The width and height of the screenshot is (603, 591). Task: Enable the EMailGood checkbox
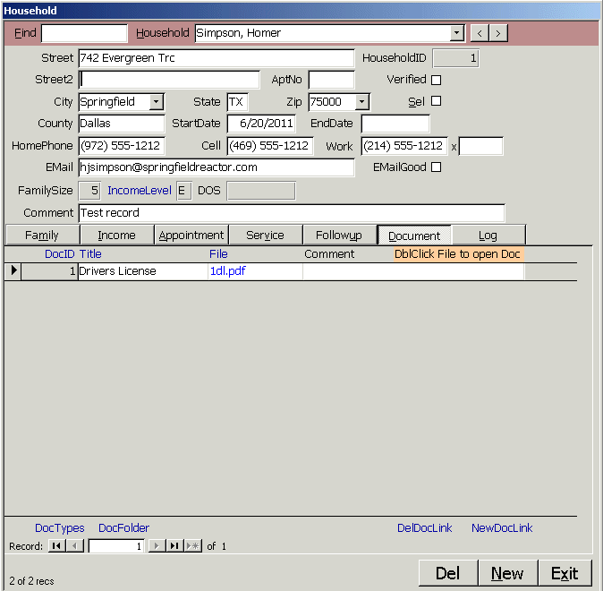[x=437, y=167]
